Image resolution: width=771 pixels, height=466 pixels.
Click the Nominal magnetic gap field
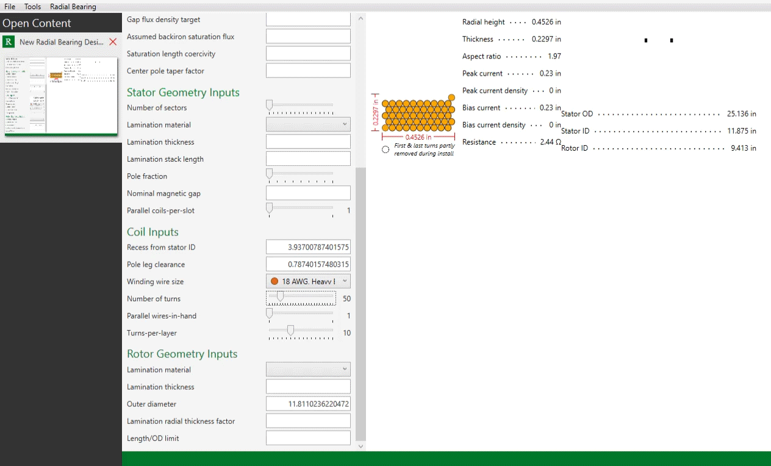308,193
